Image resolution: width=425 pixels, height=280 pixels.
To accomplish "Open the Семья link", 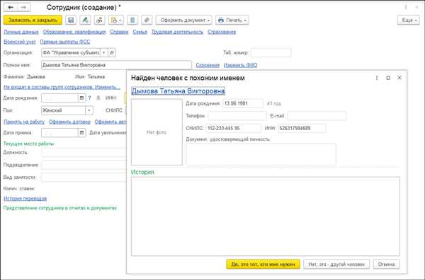I will point(140,32).
